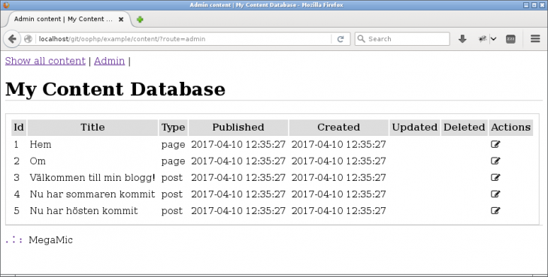This screenshot has width=548, height=277.
Task: Click the title 'Hem'
Action: [41, 144]
